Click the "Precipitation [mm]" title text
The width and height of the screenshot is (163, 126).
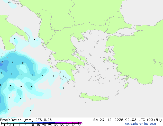[17, 120]
